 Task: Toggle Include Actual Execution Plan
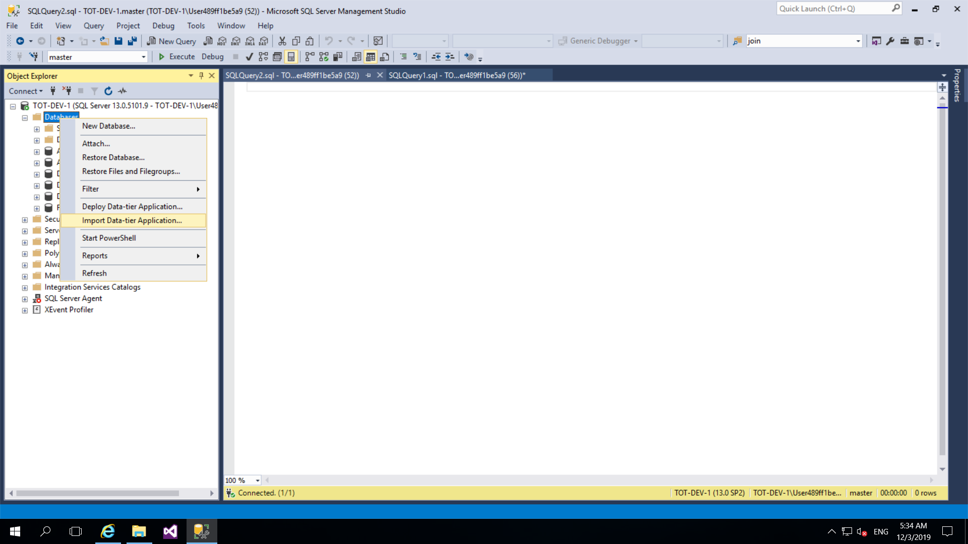pyautogui.click(x=310, y=57)
